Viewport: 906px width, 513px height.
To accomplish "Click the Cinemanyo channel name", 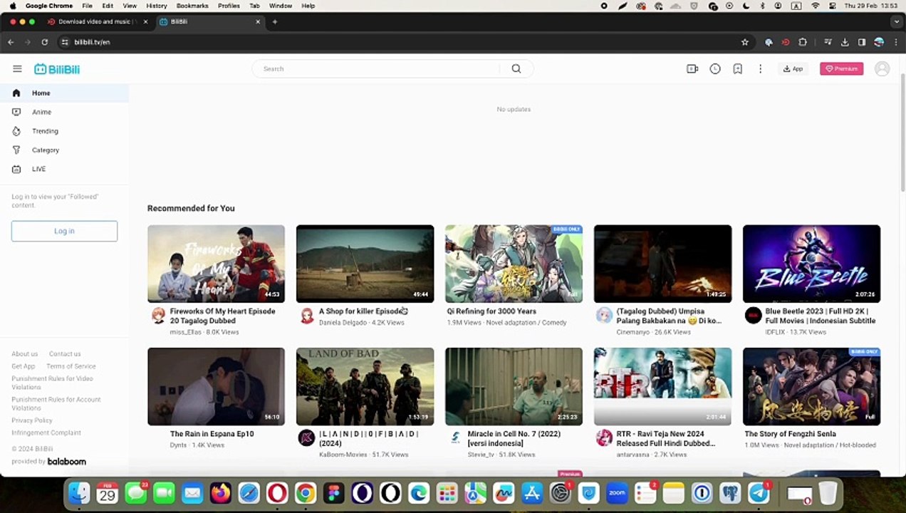I will click(x=633, y=332).
